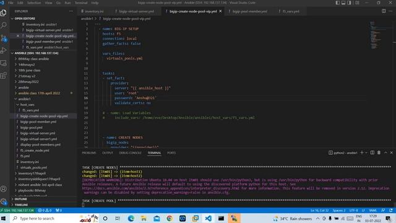Split the terminal panel
The width and height of the screenshot is (396, 223).
[372, 153]
